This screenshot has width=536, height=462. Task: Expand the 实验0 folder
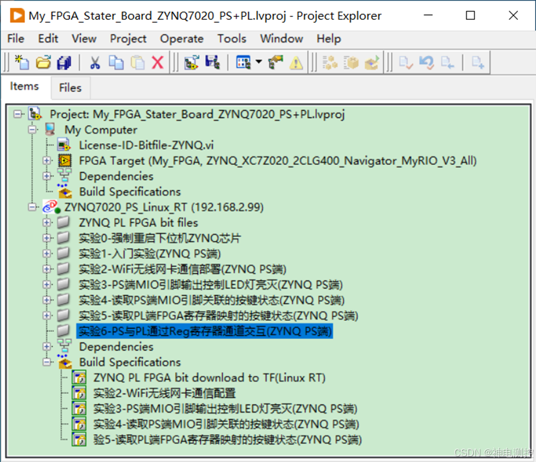tap(47, 238)
